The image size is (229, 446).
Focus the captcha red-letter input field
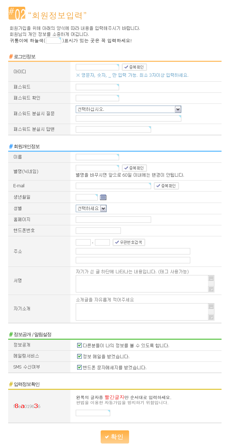[93, 413]
